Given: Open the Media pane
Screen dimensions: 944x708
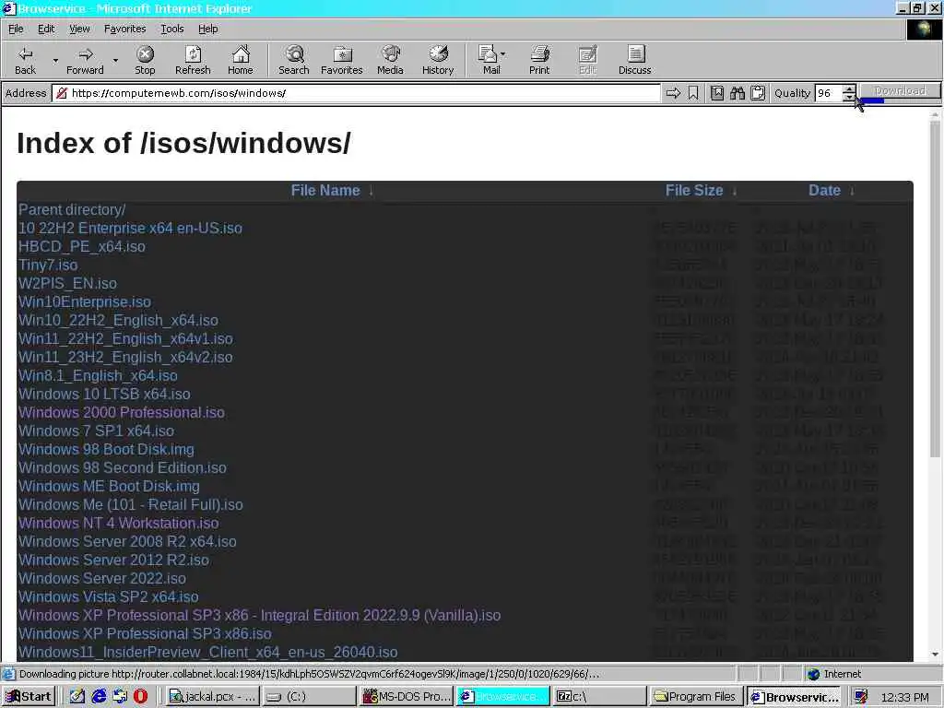Looking at the screenshot, I should click(x=390, y=60).
